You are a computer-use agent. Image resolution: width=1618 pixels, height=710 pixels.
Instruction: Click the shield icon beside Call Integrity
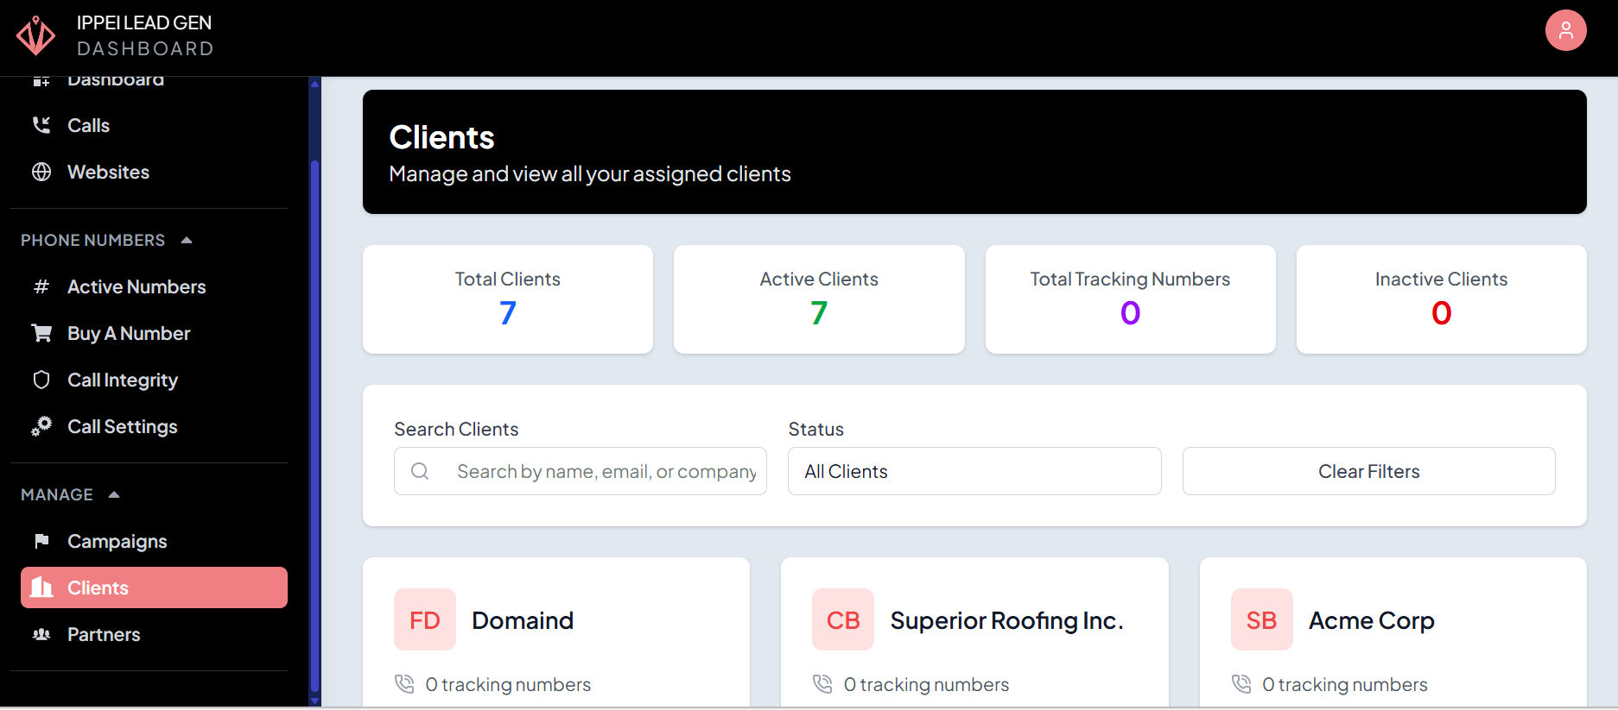point(41,380)
